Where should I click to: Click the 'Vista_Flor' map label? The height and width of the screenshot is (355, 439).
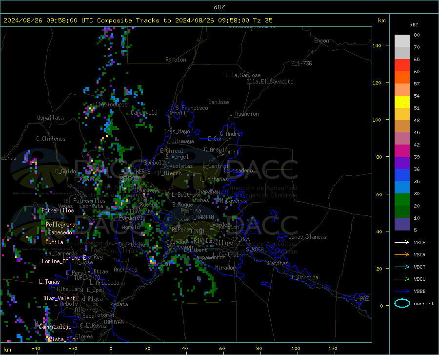pos(63,339)
